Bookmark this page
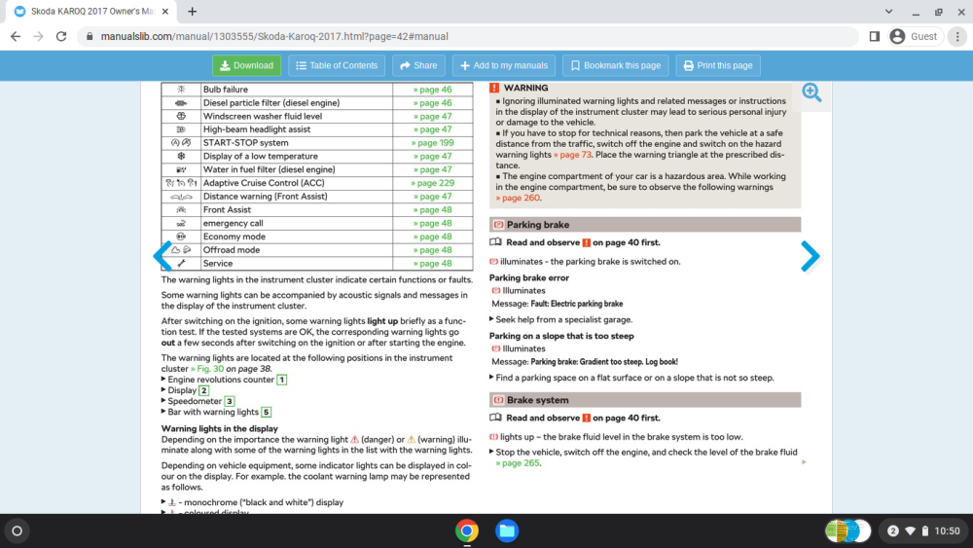Viewport: 973px width, 548px height. click(616, 65)
